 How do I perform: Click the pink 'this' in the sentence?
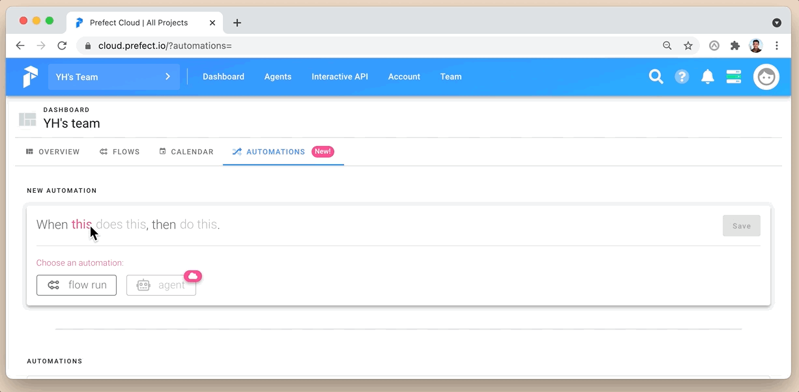(81, 225)
